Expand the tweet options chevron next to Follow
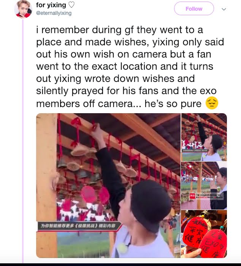The width and height of the screenshot is (241, 266). pos(224,9)
